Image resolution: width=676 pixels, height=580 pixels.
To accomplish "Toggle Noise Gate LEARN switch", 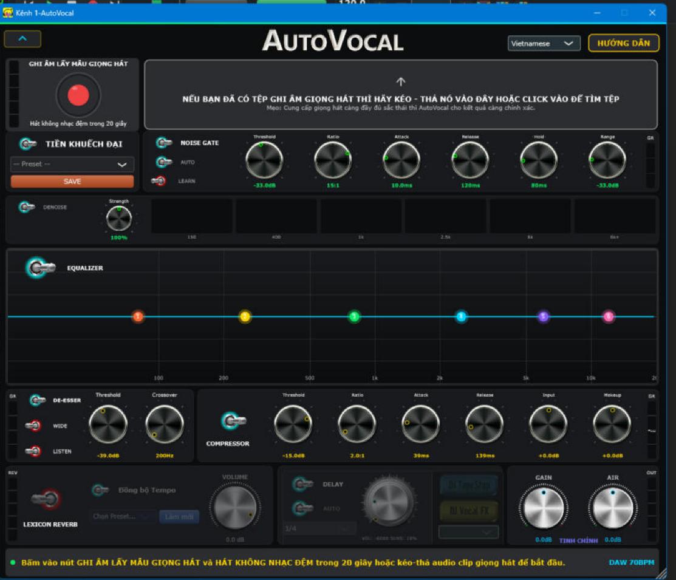I will pyautogui.click(x=159, y=181).
